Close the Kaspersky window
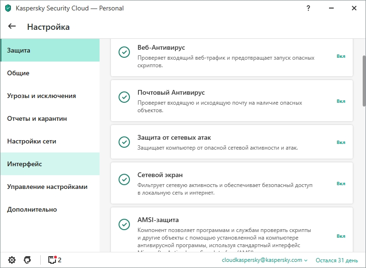This screenshot has height=268, width=366. coord(354,8)
